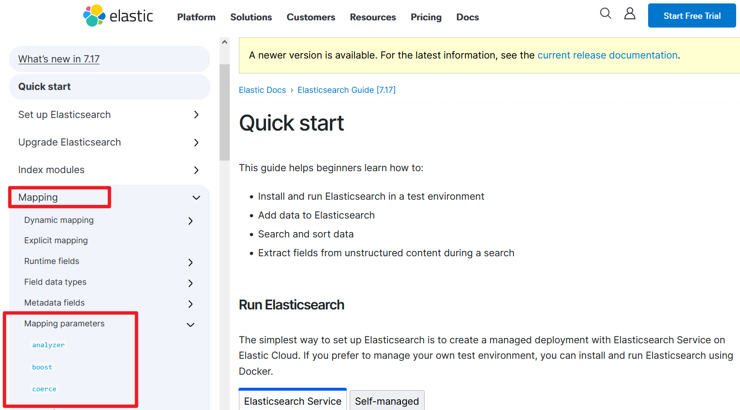Open the Resources menu

pyautogui.click(x=373, y=17)
